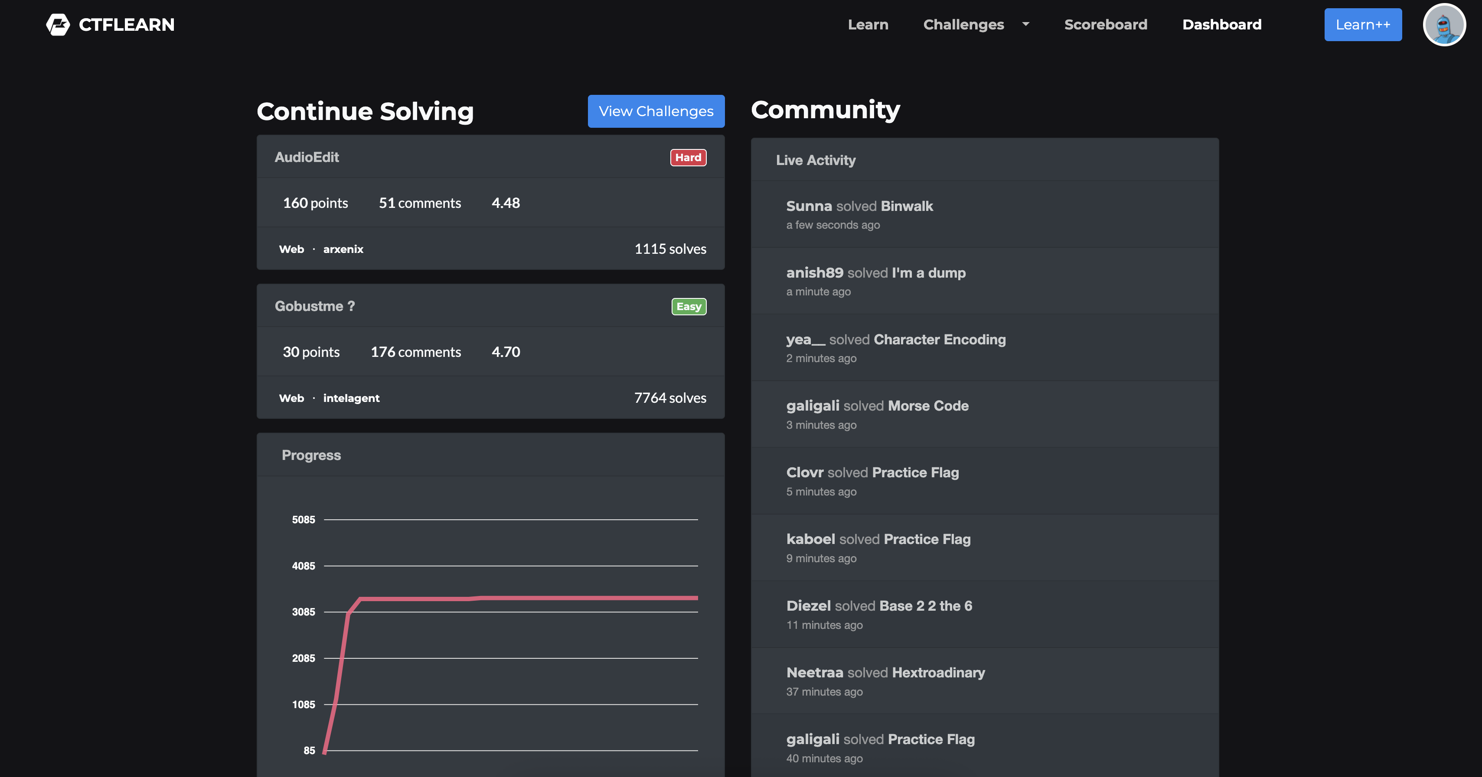
Task: Open Hextroadinary from live activity
Action: click(x=938, y=672)
